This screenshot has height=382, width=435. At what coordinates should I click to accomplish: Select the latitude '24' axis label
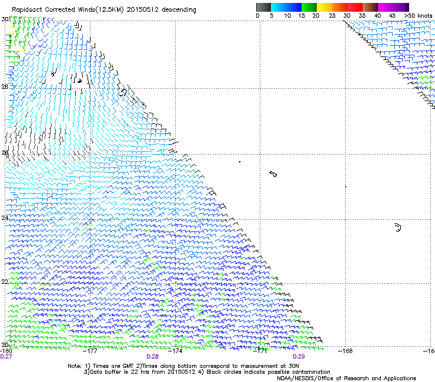click(5, 218)
